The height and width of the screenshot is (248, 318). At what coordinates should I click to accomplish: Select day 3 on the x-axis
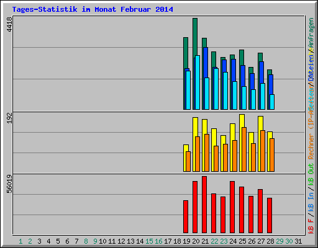coord(39,241)
